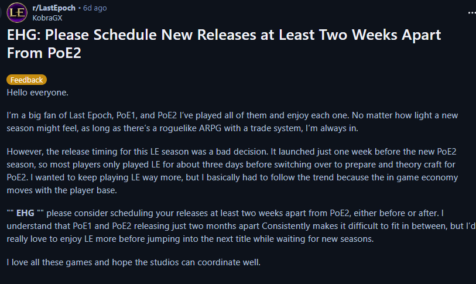Open KobraGX's user profile
The height and width of the screenshot is (284, 476).
tap(47, 18)
